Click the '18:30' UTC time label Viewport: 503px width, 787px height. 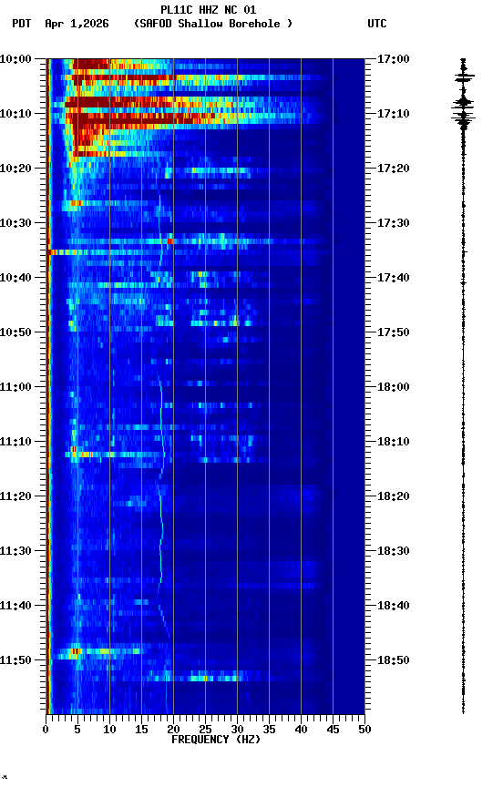point(394,551)
